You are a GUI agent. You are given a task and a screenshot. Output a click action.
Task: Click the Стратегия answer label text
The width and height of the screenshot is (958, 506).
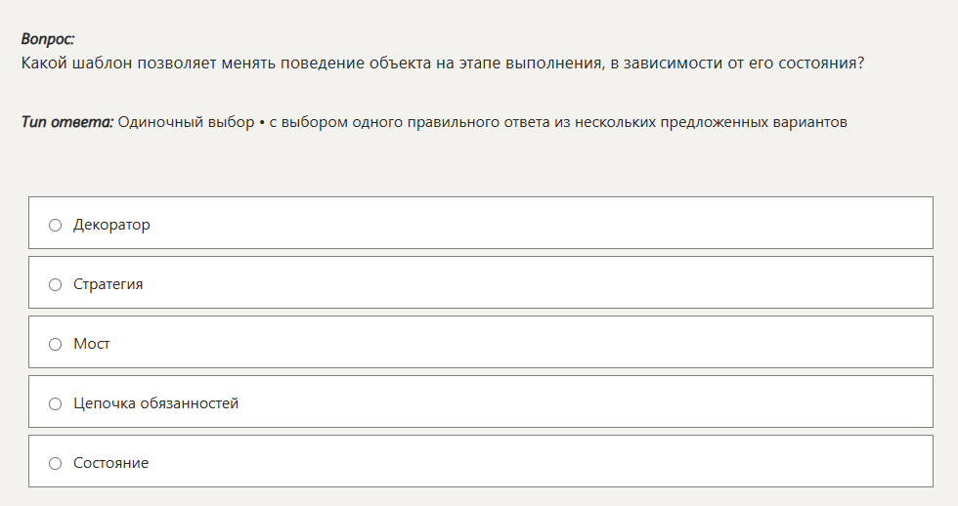click(x=109, y=284)
